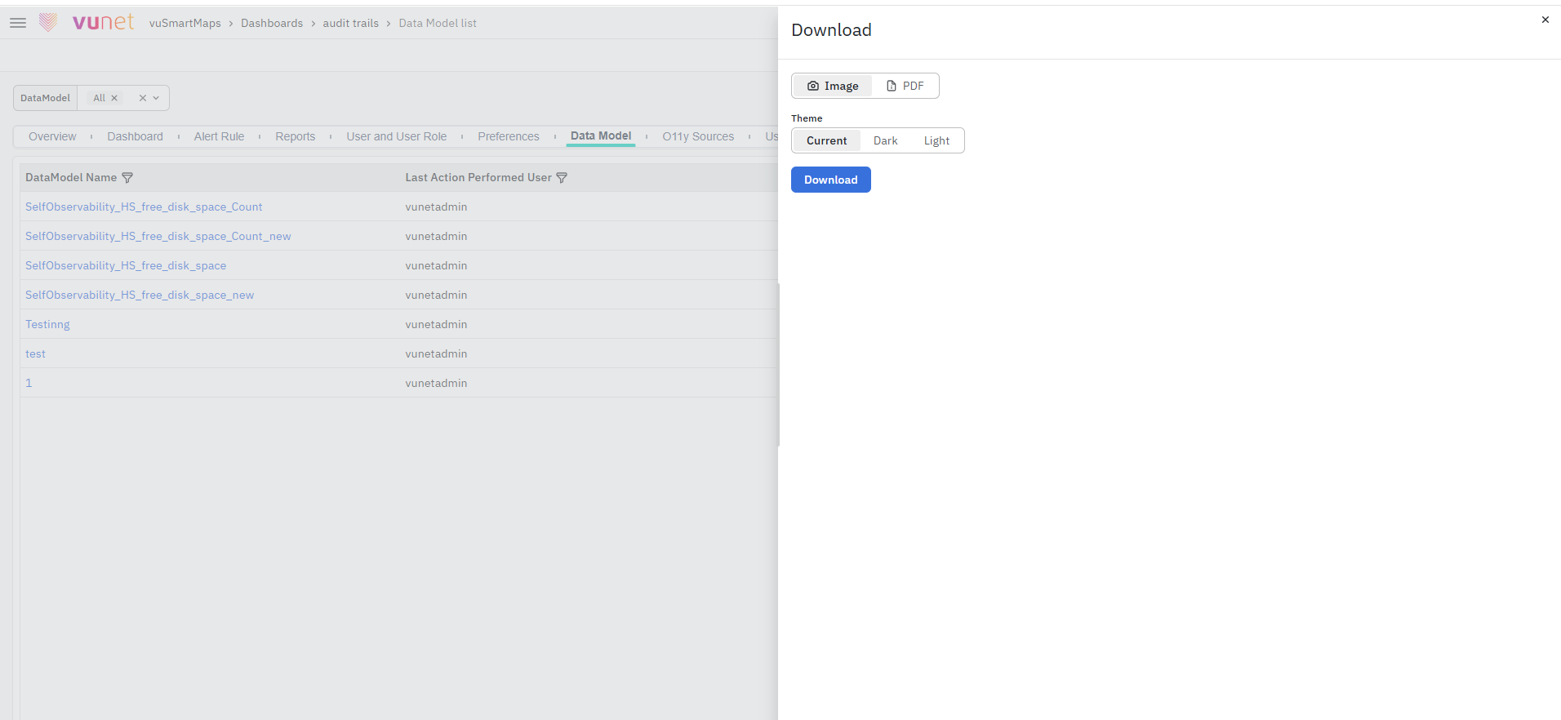
Task: Open the Reports tab
Action: click(296, 136)
